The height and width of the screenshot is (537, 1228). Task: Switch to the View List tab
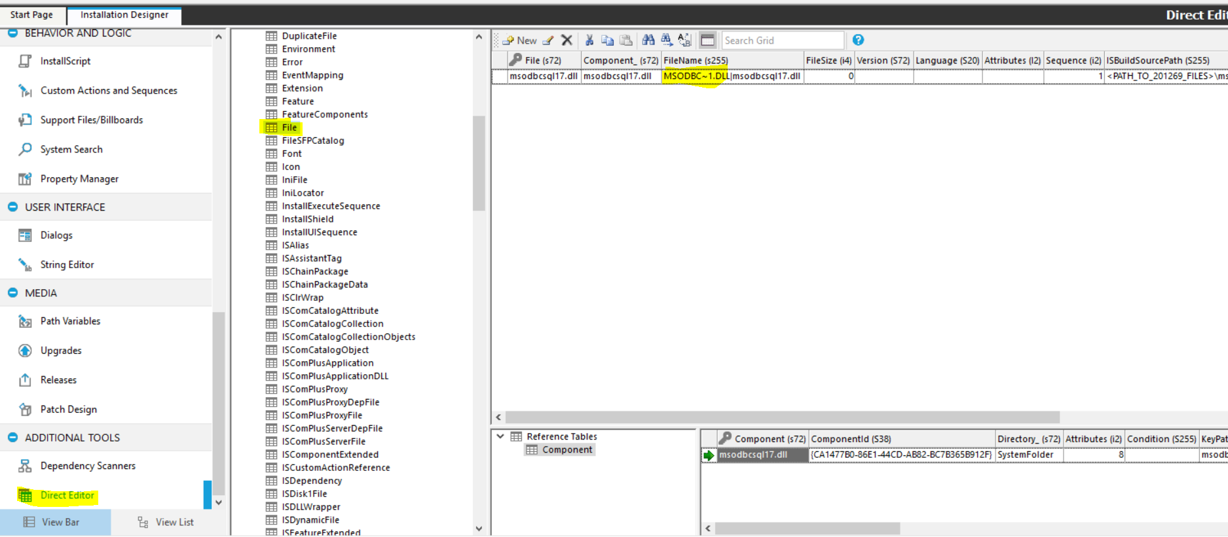point(166,522)
